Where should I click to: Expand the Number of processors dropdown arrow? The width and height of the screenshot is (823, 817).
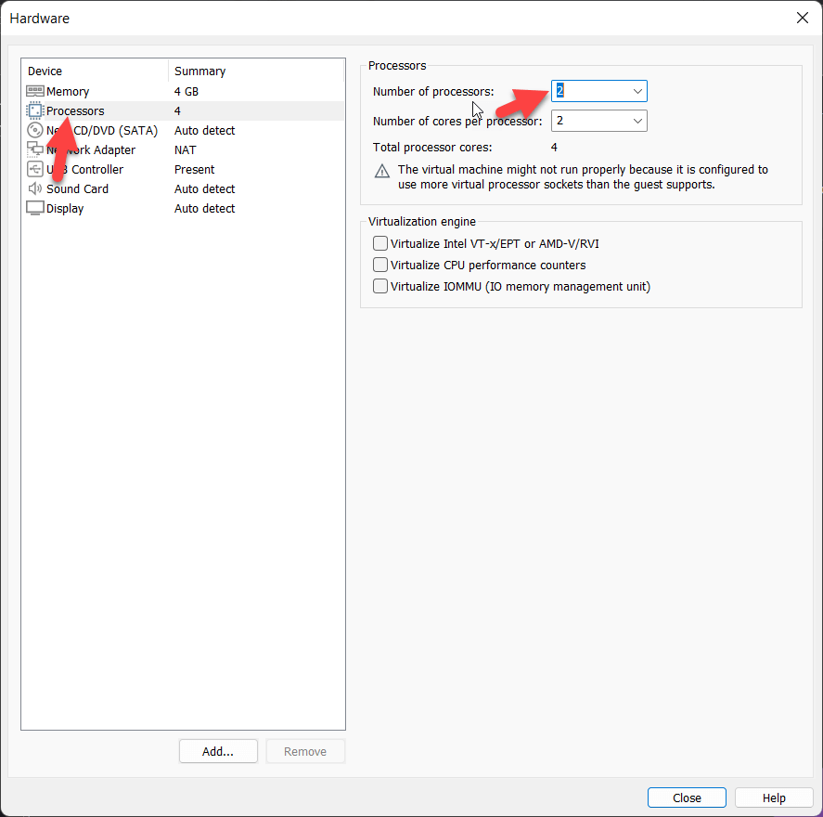[637, 91]
